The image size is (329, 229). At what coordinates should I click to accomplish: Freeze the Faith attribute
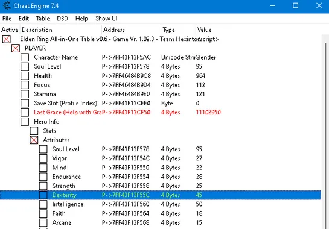pos(43,213)
